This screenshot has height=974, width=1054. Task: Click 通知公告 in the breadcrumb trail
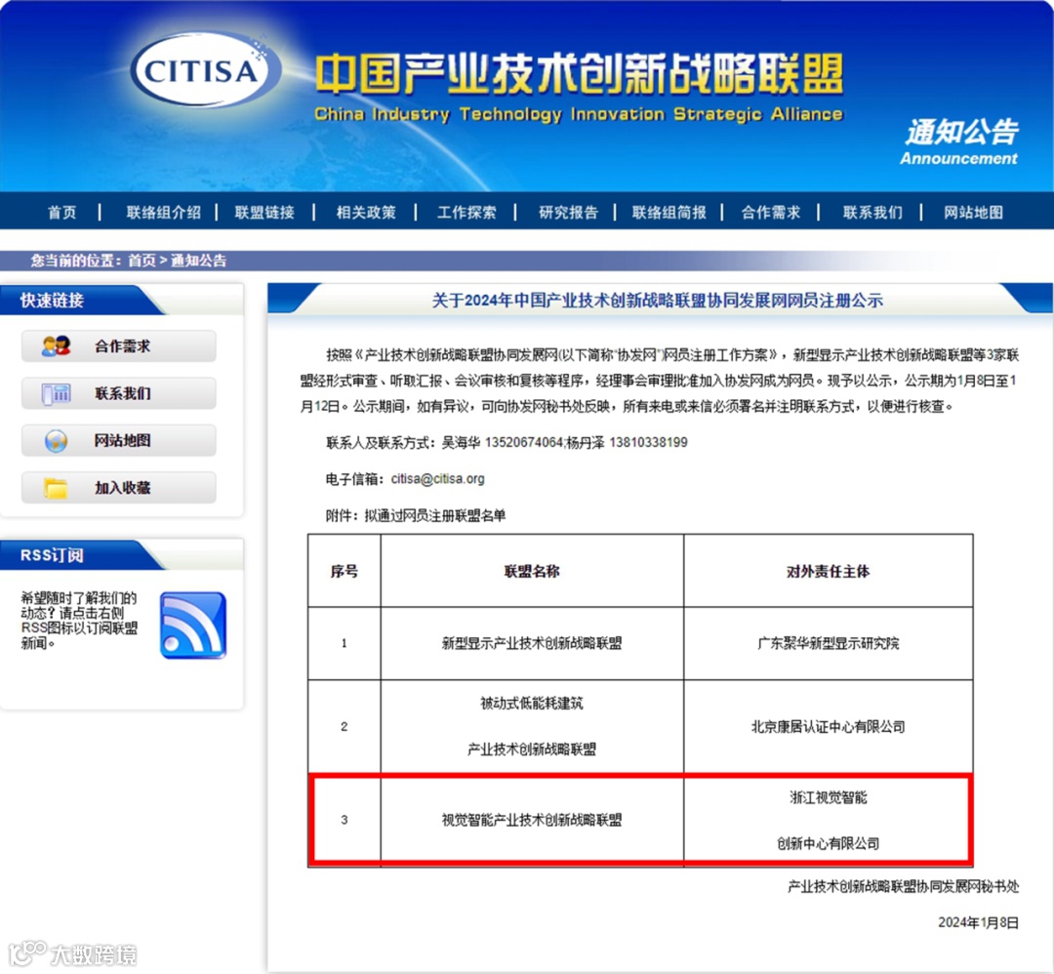tap(198, 261)
